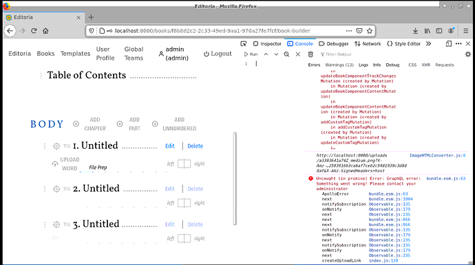Click the plus icon for Add Unnumbered
The width and height of the screenshot is (475, 265).
155,124
